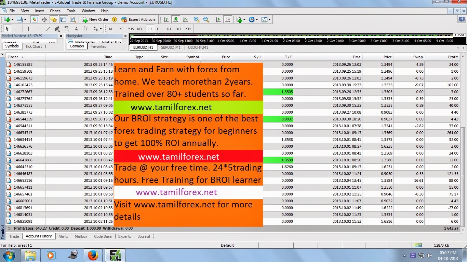
Task: Switch timeframe to D1
Action: coord(169,29)
